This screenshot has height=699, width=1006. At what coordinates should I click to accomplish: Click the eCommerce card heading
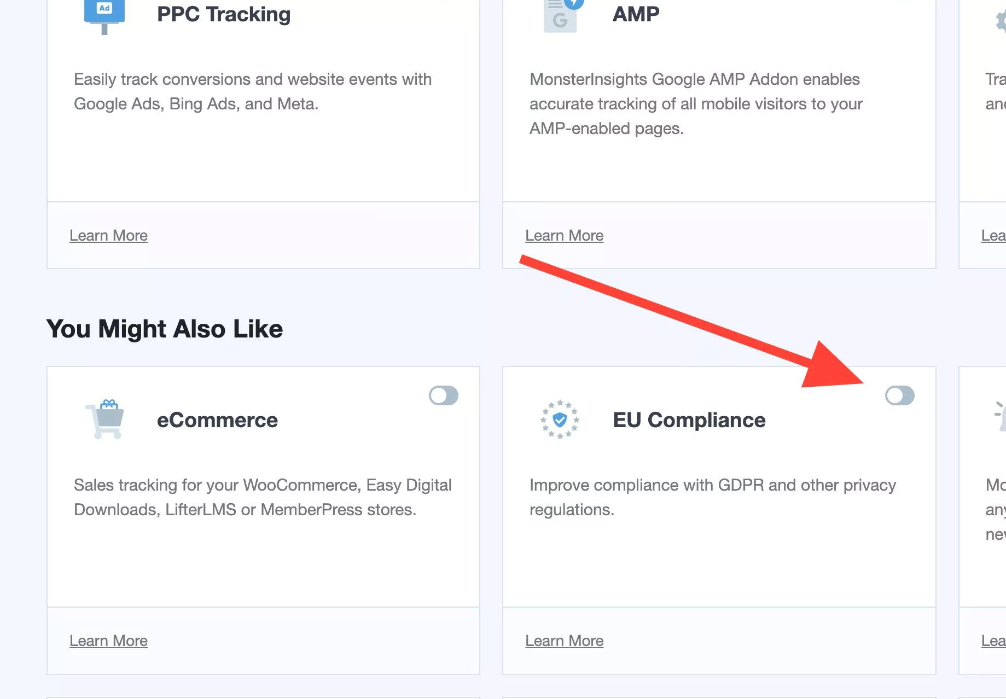[x=218, y=420]
